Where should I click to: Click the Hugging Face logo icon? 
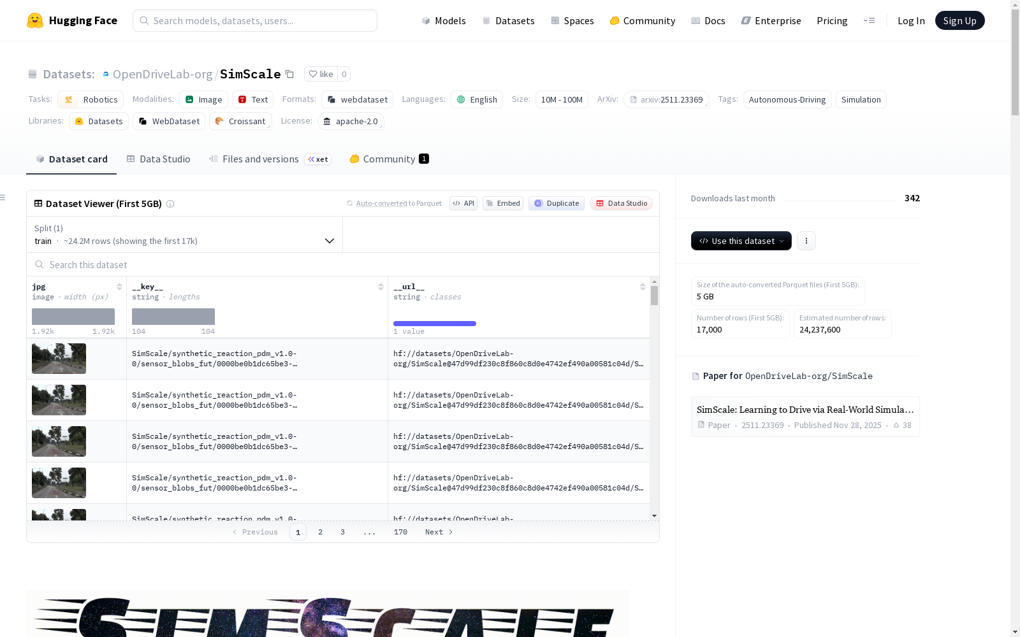pos(35,20)
